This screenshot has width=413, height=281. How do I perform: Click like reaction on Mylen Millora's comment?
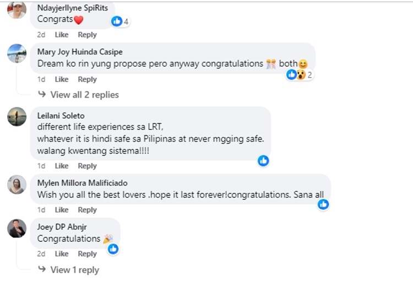[323, 204]
